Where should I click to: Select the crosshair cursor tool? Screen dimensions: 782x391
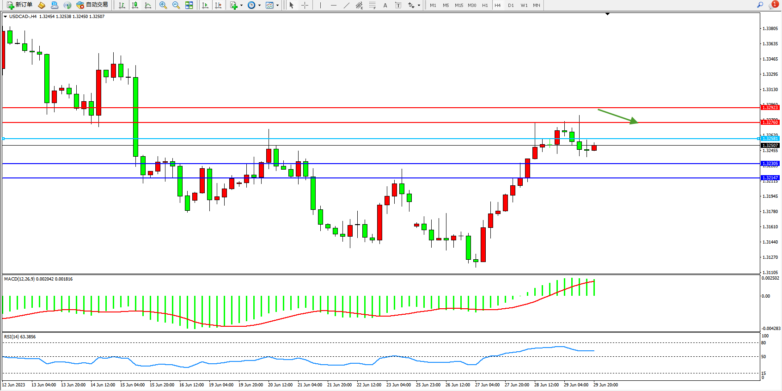pos(305,5)
